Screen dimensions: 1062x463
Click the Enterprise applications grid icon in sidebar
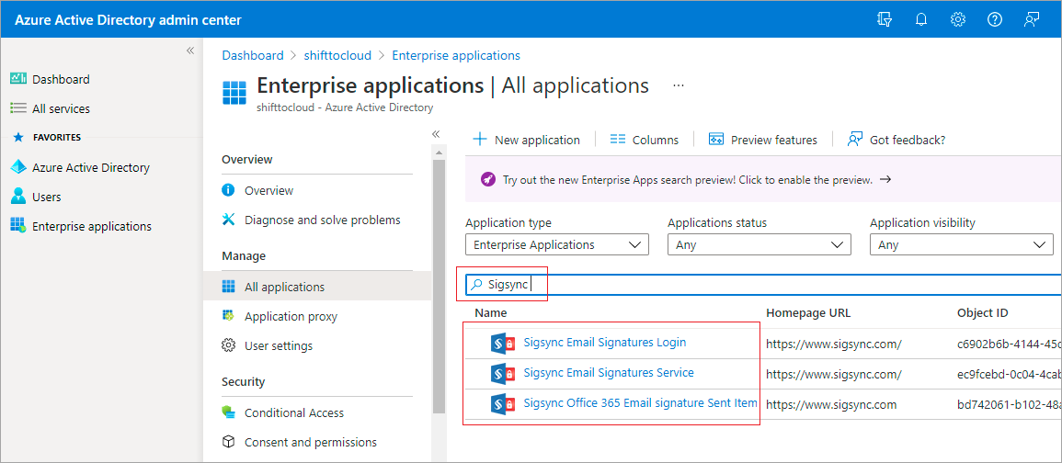(x=17, y=226)
